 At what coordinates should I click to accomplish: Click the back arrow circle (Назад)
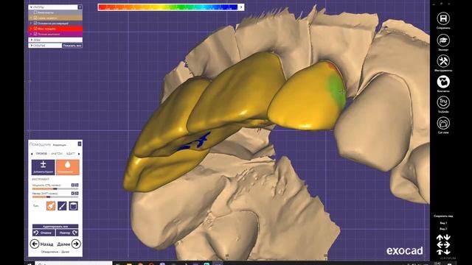pos(35,244)
